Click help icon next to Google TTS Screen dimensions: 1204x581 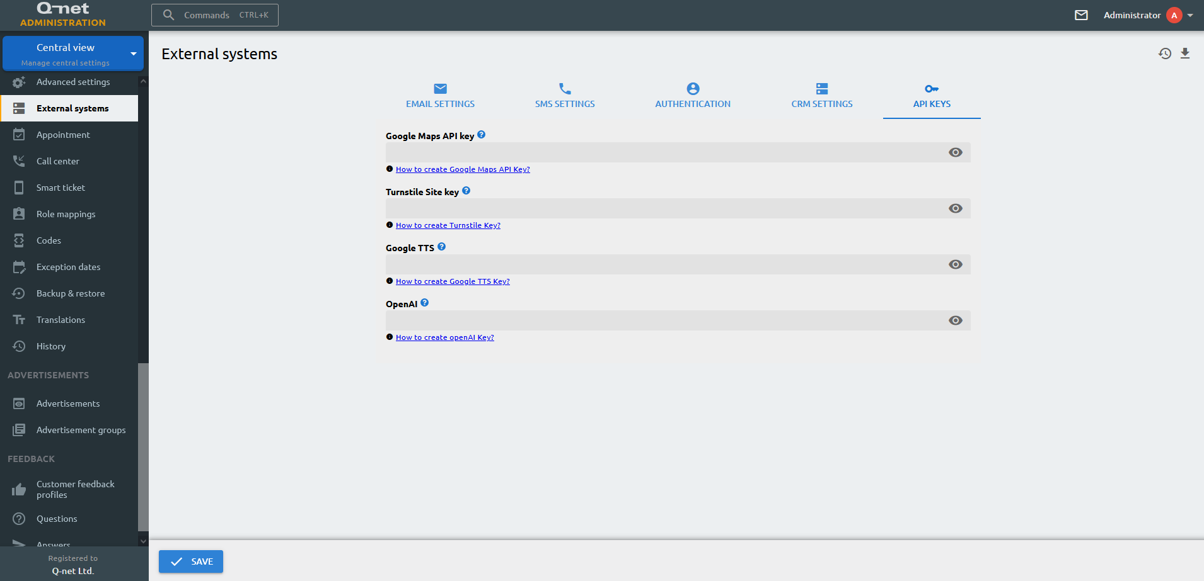click(x=442, y=247)
